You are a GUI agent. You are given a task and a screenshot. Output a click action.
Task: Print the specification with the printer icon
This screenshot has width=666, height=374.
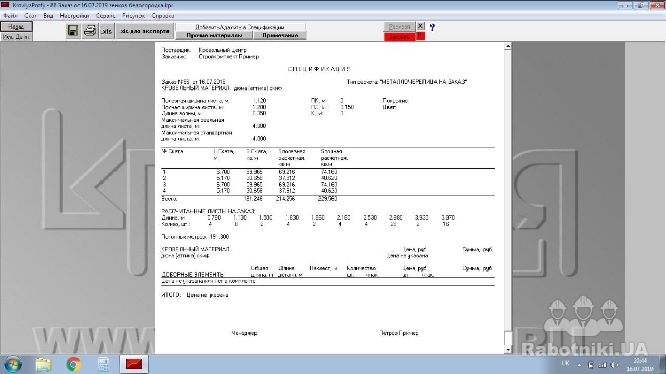tap(90, 31)
